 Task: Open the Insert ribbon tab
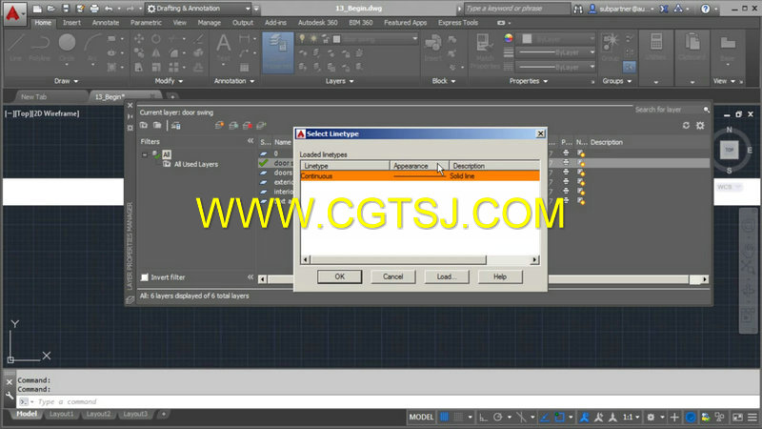point(71,22)
